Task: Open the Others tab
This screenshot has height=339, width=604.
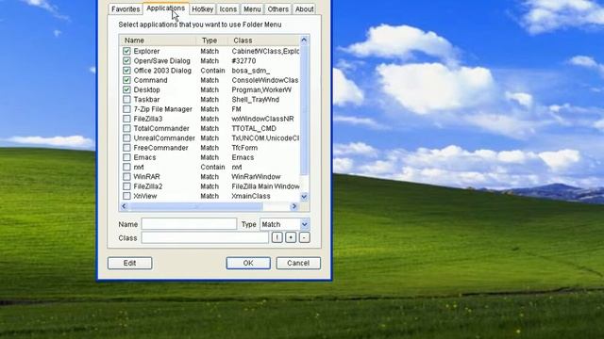Action: [x=278, y=9]
